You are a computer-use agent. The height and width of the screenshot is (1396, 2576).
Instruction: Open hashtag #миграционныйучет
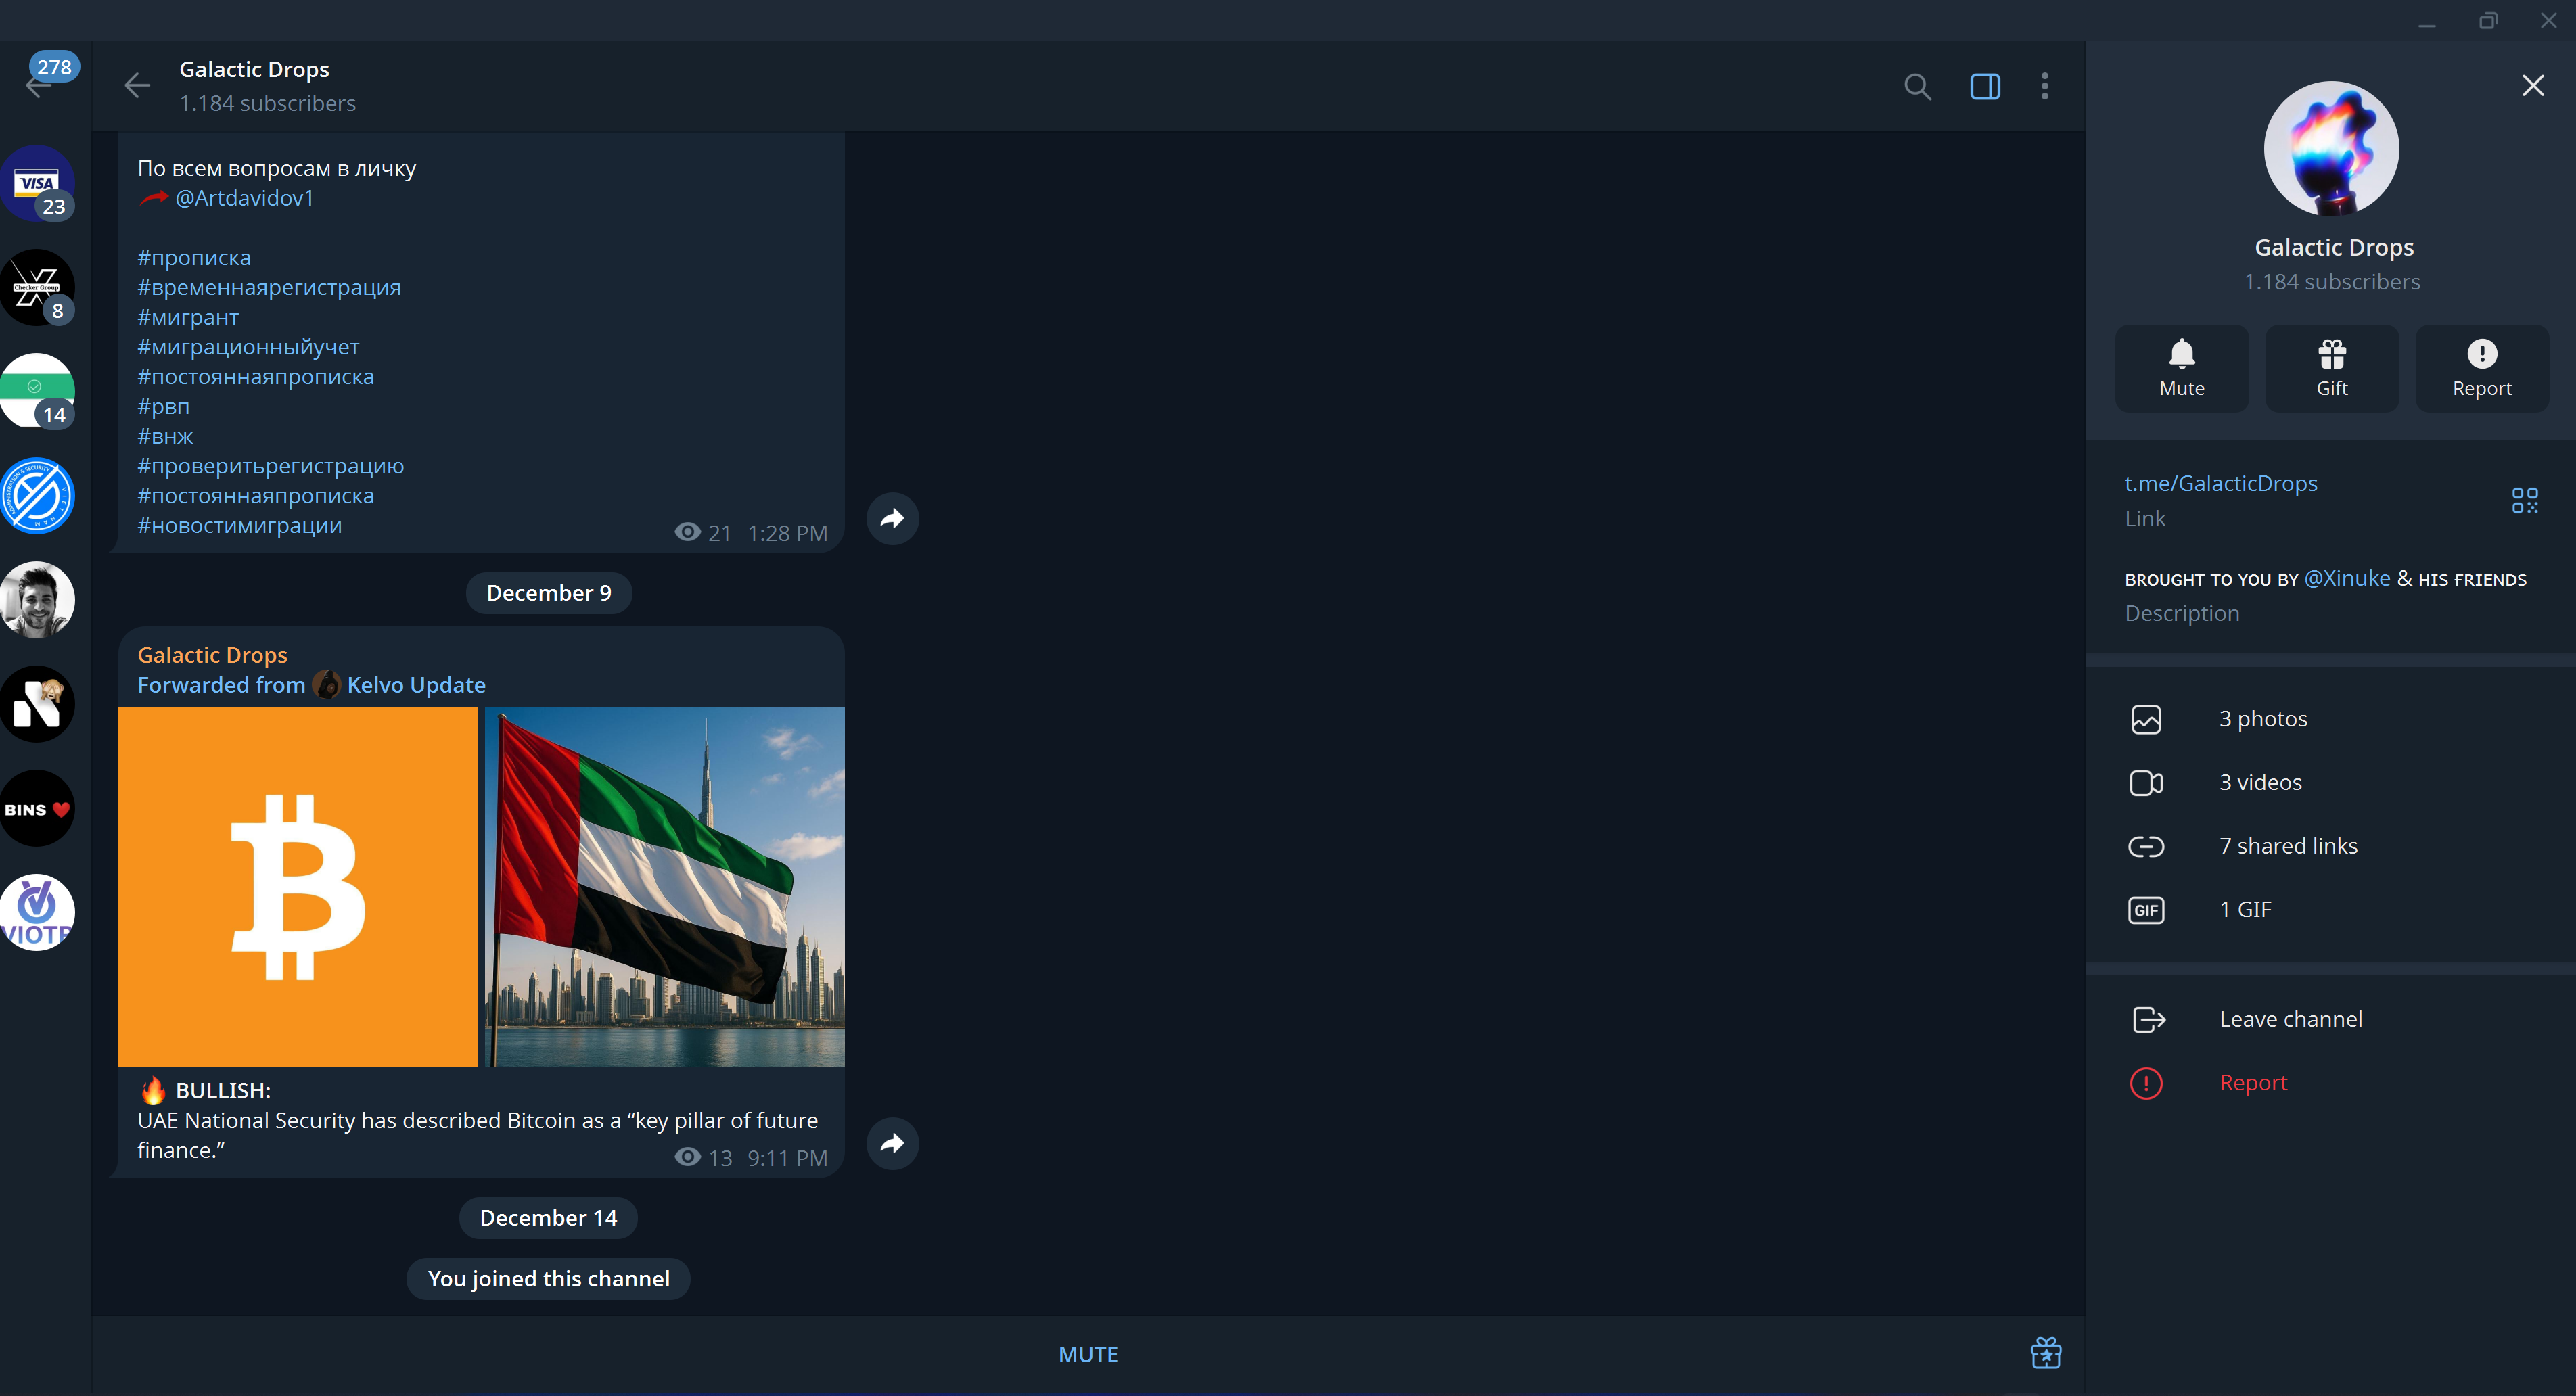tap(248, 347)
